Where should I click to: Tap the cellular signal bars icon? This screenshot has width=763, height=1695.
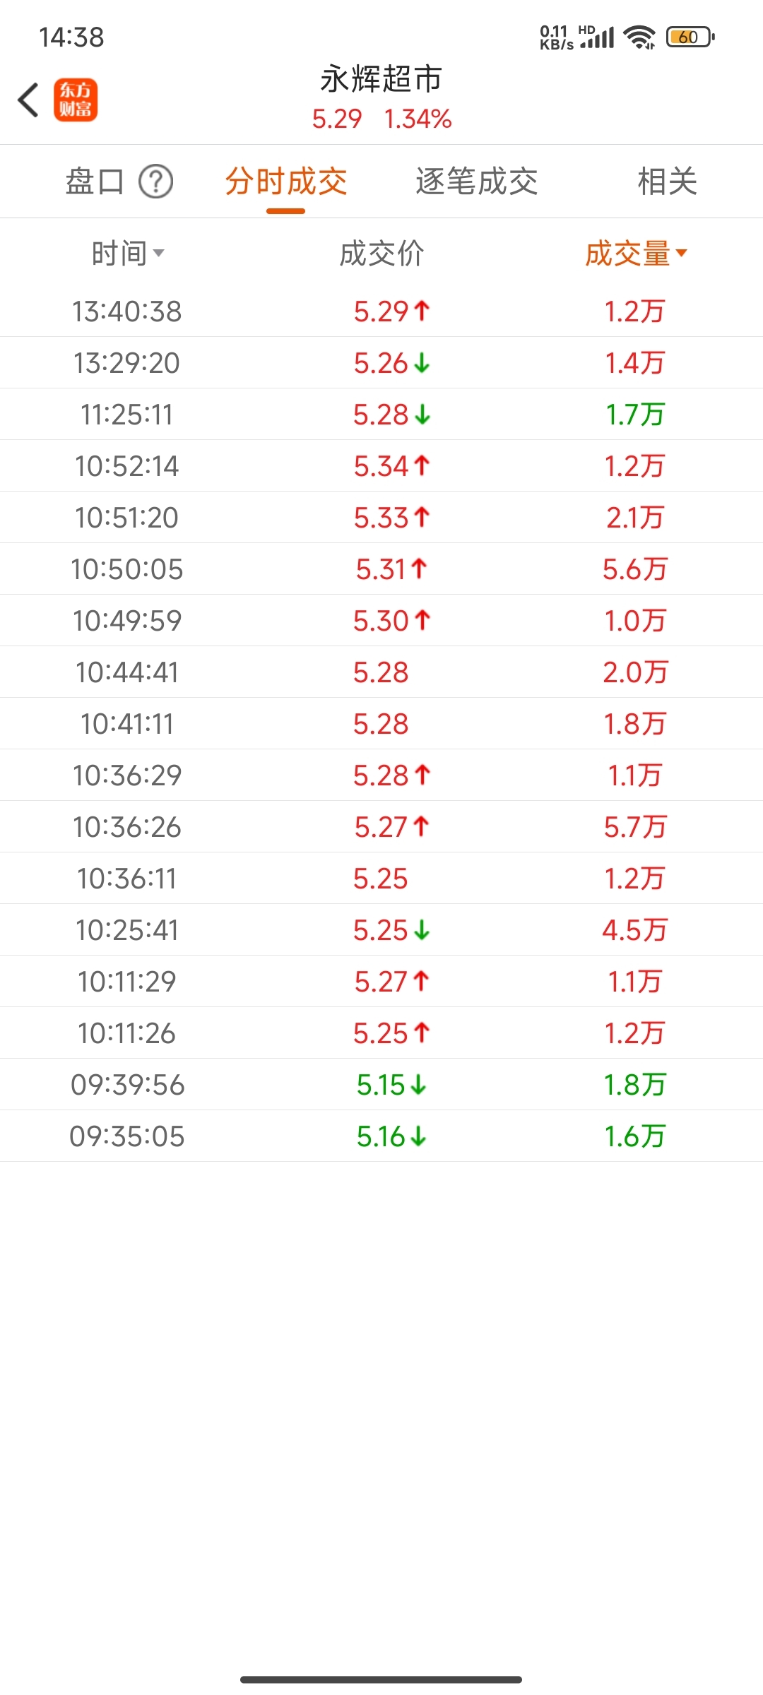pos(598,37)
